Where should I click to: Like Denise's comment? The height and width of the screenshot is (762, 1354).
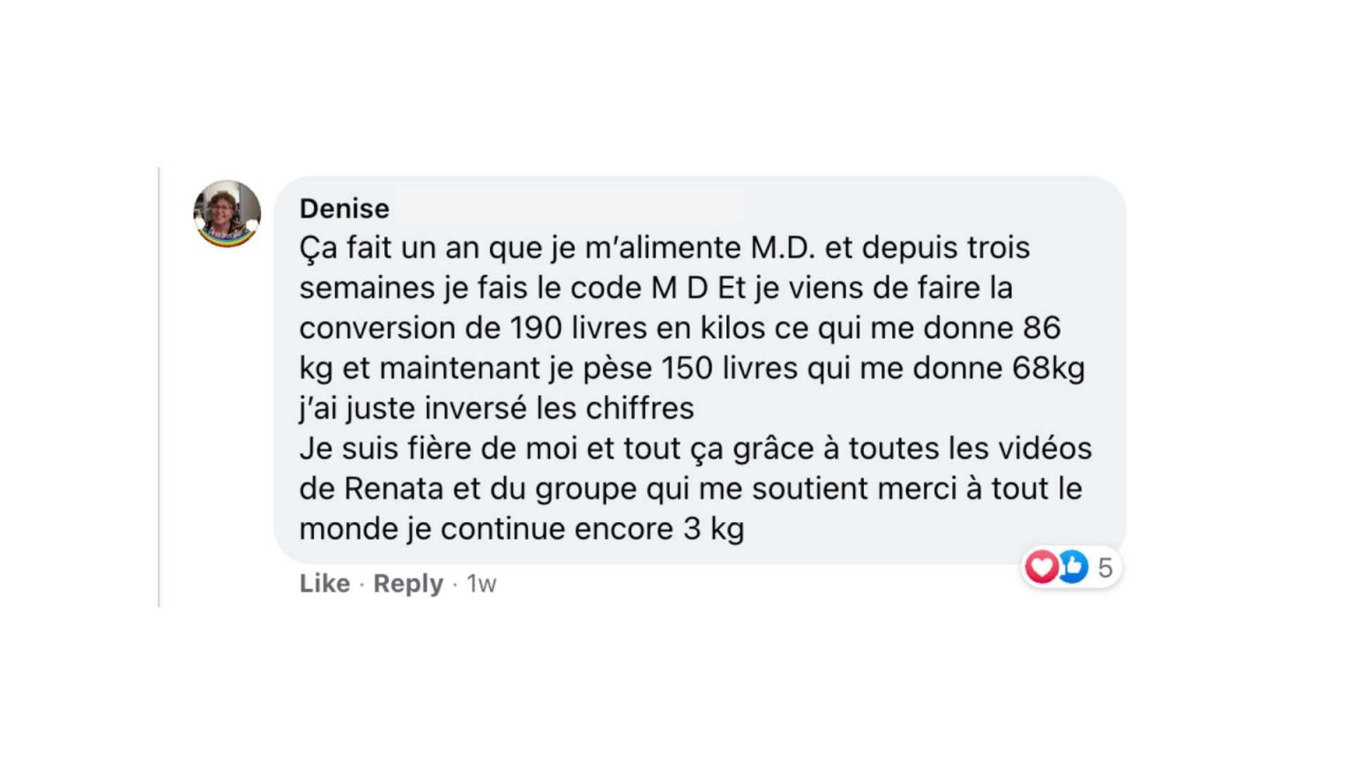coord(324,584)
